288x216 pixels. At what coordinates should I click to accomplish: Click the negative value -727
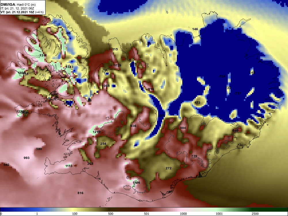point(238,93)
